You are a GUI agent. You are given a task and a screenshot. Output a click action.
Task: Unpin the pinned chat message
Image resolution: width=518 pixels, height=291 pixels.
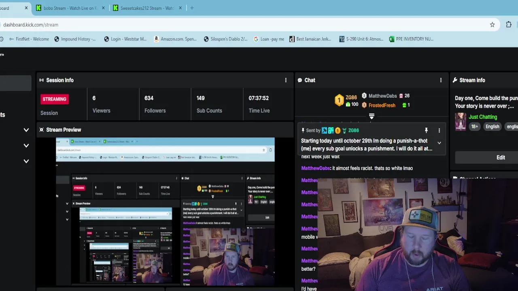coord(426,130)
